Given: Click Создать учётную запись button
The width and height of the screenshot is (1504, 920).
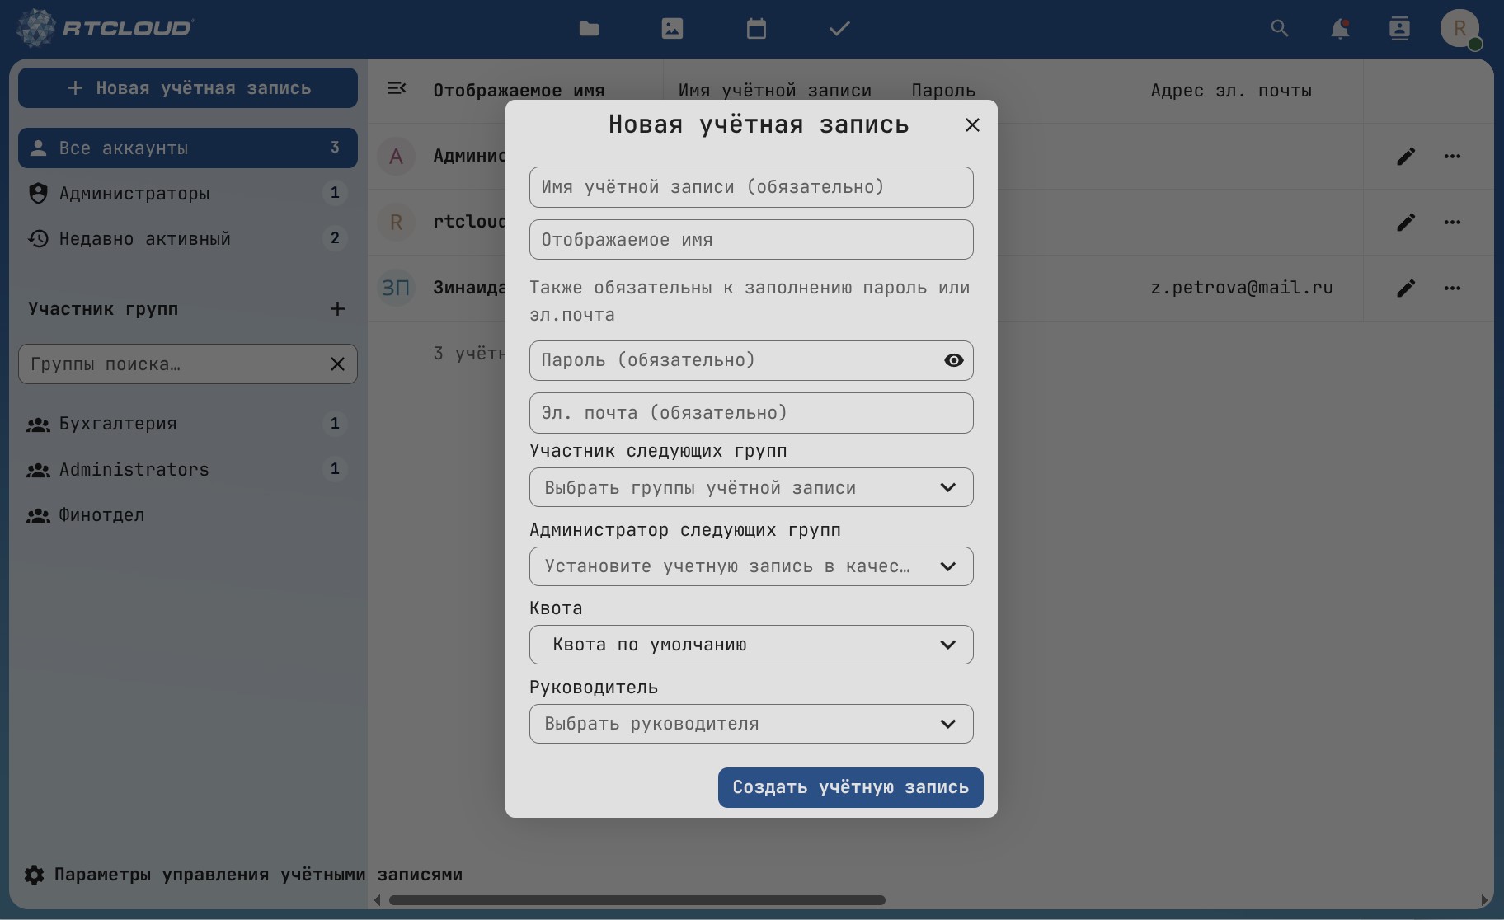Looking at the screenshot, I should pyautogui.click(x=850, y=787).
